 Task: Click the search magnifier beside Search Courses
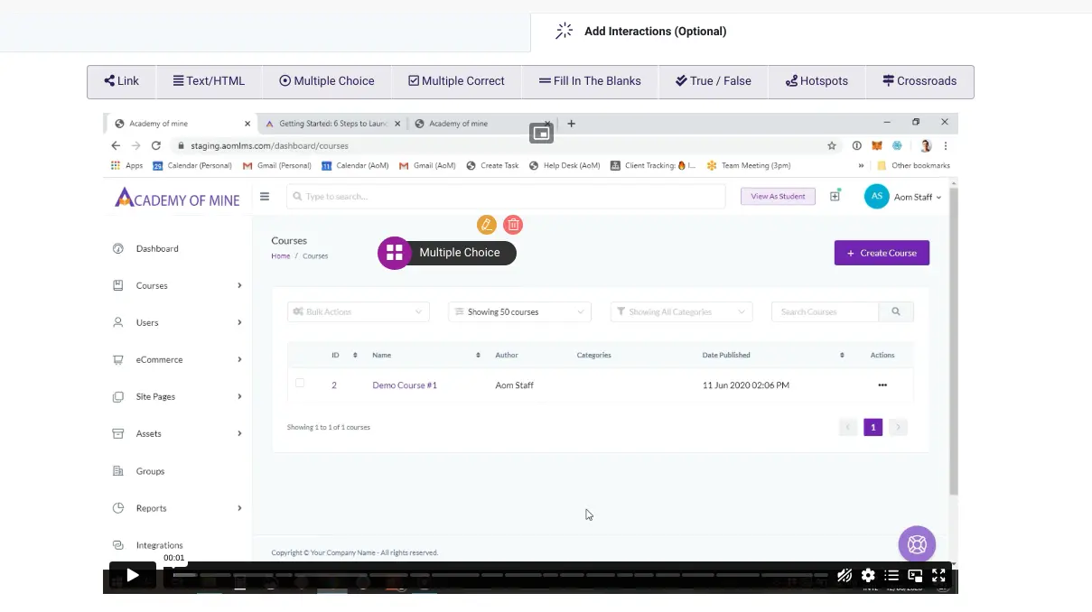click(895, 311)
